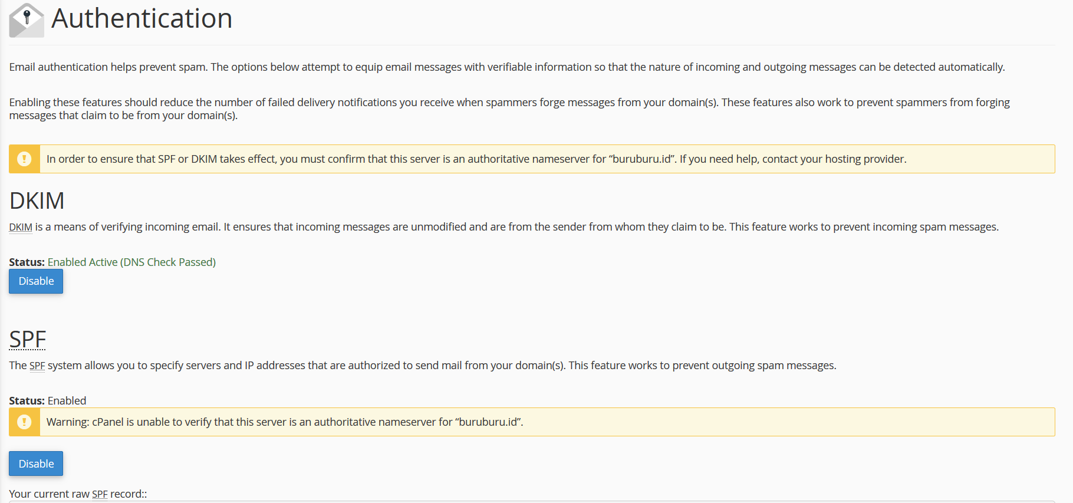The image size is (1073, 503).
Task: Click warning icon beside cPanel nameserver warning
Action: (x=24, y=422)
